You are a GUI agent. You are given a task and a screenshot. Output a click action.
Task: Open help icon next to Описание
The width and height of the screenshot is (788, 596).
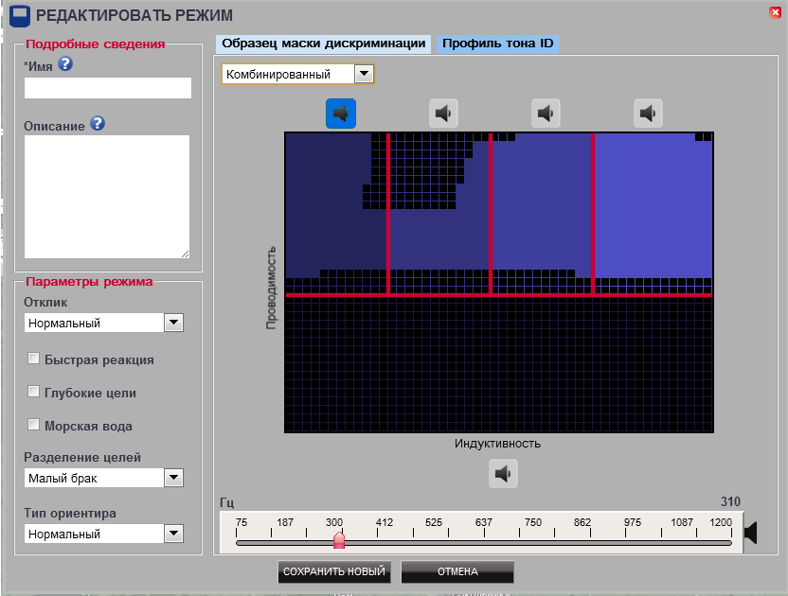click(97, 124)
